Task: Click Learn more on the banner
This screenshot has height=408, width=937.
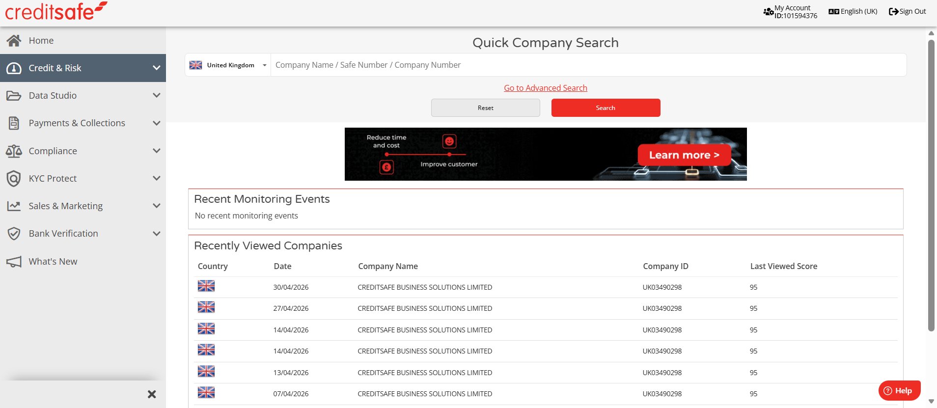Action: pyautogui.click(x=684, y=155)
